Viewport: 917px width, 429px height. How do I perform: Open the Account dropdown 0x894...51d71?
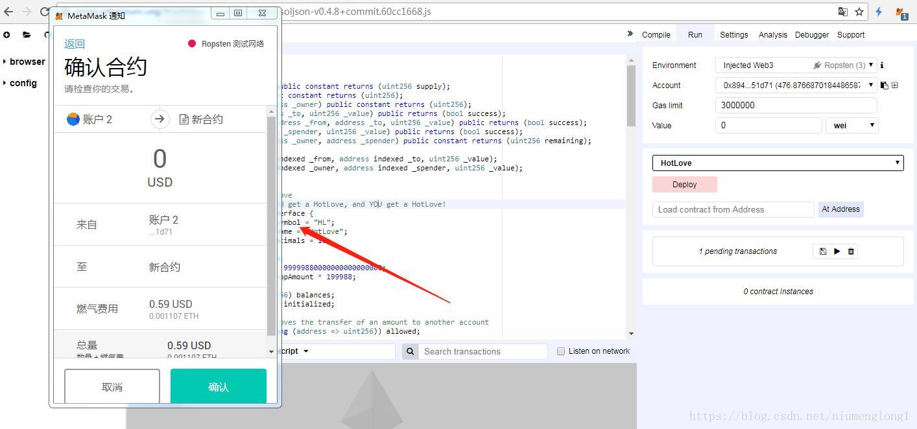pos(796,85)
